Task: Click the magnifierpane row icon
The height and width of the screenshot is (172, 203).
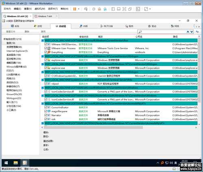Action: tap(49, 111)
